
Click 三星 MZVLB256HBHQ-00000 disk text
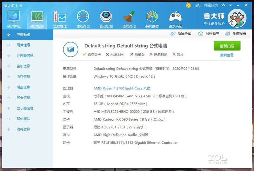134,112
